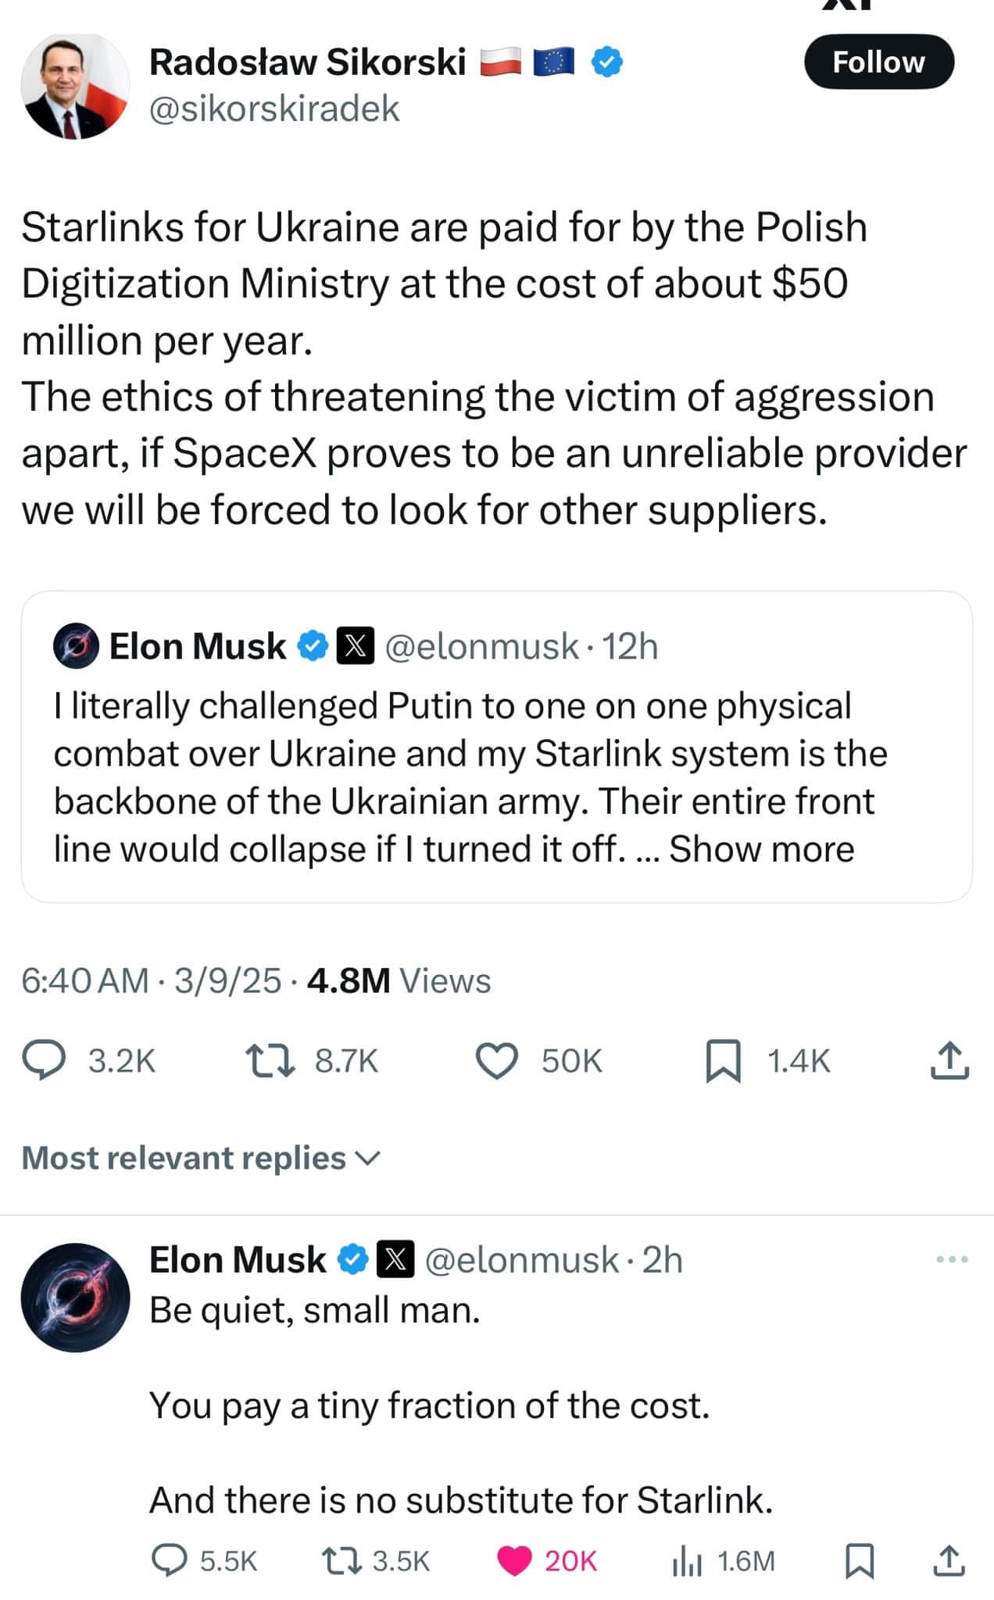
Task: Open more options on Musk's reply
Action: [x=952, y=1259]
